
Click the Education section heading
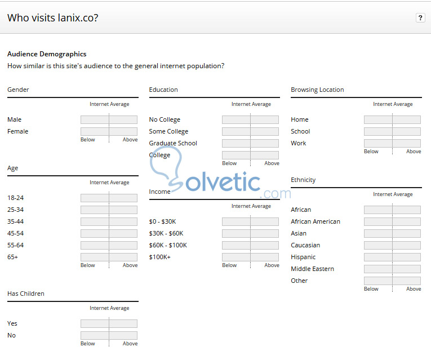163,90
